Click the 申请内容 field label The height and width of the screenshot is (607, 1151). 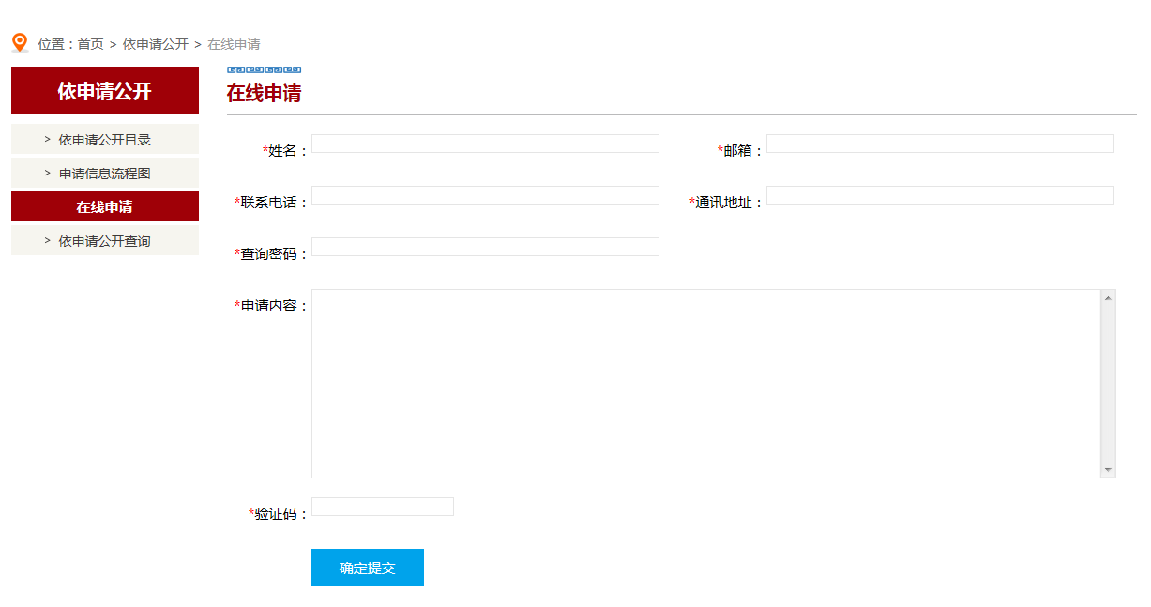(x=271, y=306)
